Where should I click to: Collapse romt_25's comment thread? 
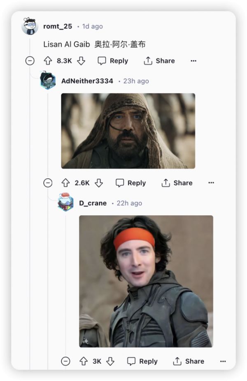30,61
